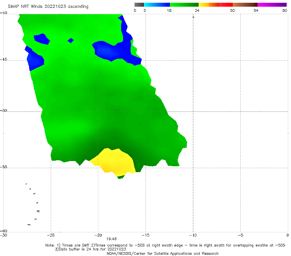Click the small island marker near -10 longitude top
The width and height of the screenshot is (291, 256).
193,17
